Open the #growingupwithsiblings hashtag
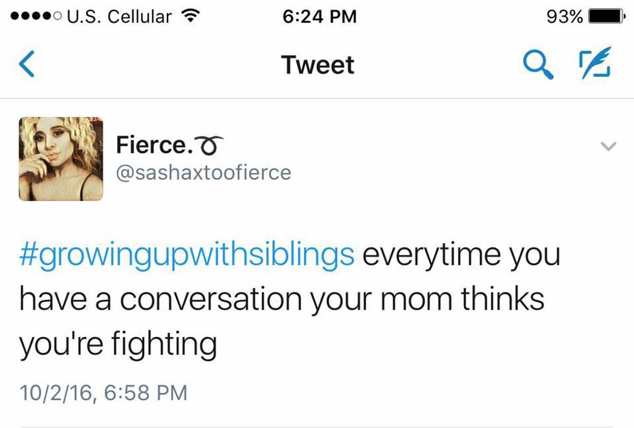This screenshot has width=634, height=428. pos(186,255)
